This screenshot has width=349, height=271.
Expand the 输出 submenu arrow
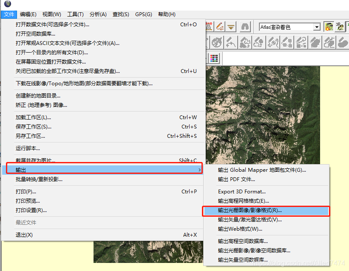coord(200,170)
